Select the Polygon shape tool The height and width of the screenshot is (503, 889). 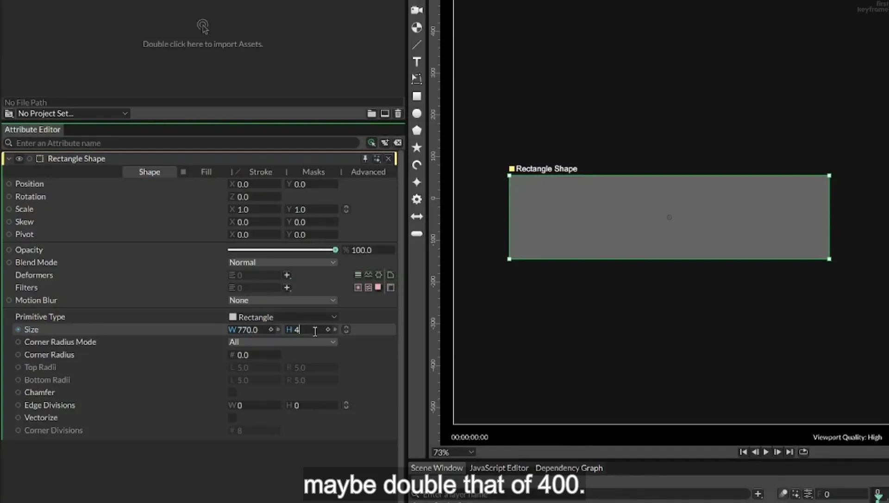[417, 130]
